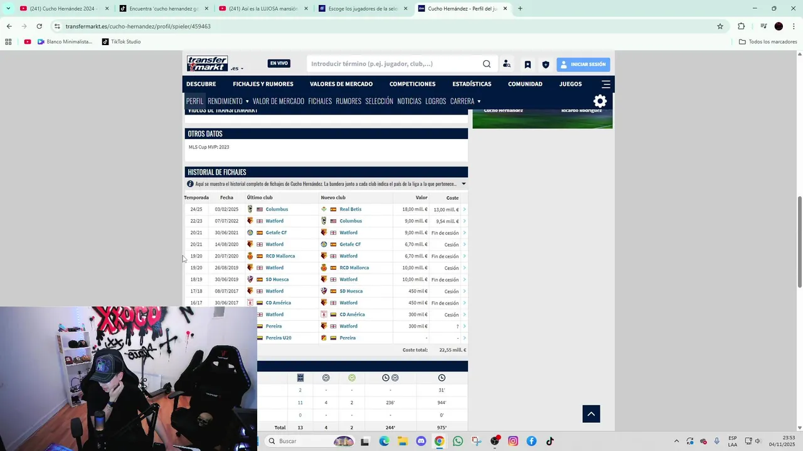Image resolution: width=803 pixels, height=451 pixels.
Task: Open the watchlist bookmark icon
Action: pos(528,64)
